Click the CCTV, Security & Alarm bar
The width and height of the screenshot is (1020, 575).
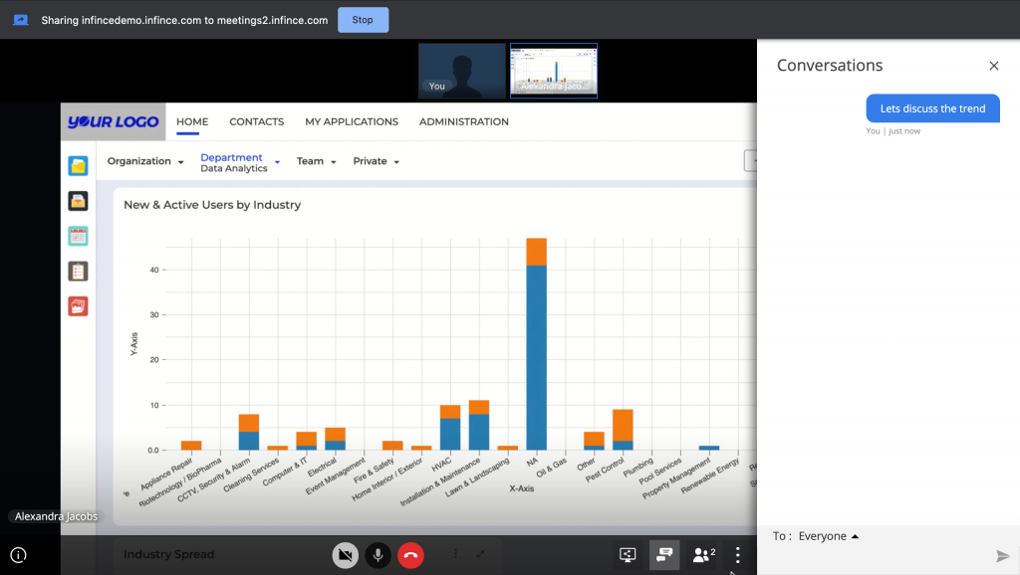pos(249,432)
